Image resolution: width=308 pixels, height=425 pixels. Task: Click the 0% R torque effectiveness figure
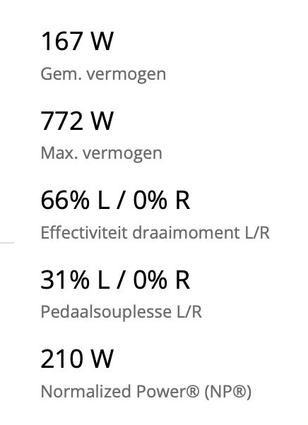coord(162,200)
